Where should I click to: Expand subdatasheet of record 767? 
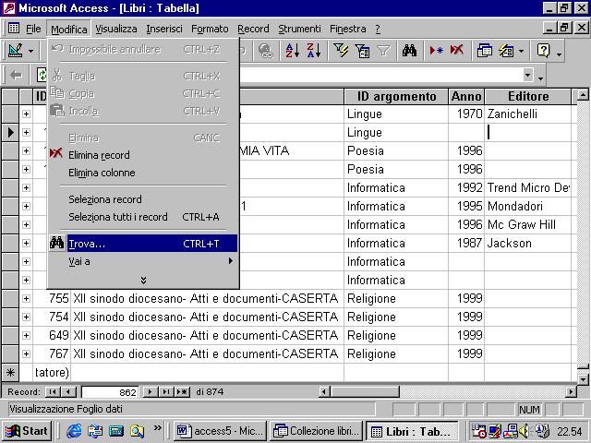pyautogui.click(x=26, y=353)
